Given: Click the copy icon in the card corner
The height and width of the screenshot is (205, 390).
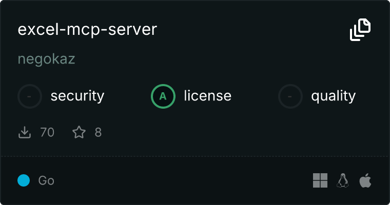Looking at the screenshot, I should (x=360, y=30).
